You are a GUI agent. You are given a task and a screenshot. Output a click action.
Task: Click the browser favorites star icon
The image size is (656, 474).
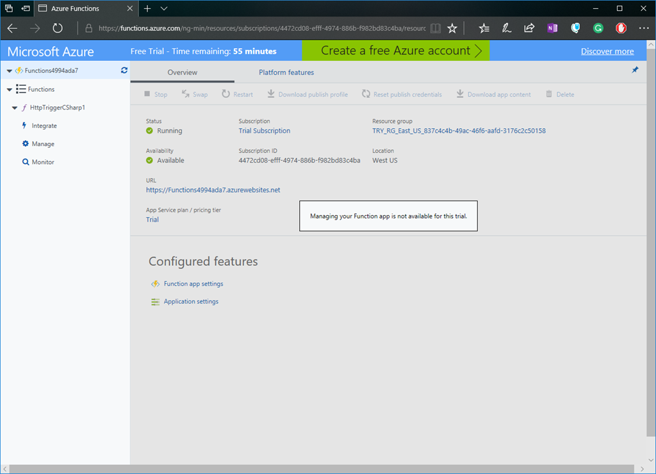(452, 28)
